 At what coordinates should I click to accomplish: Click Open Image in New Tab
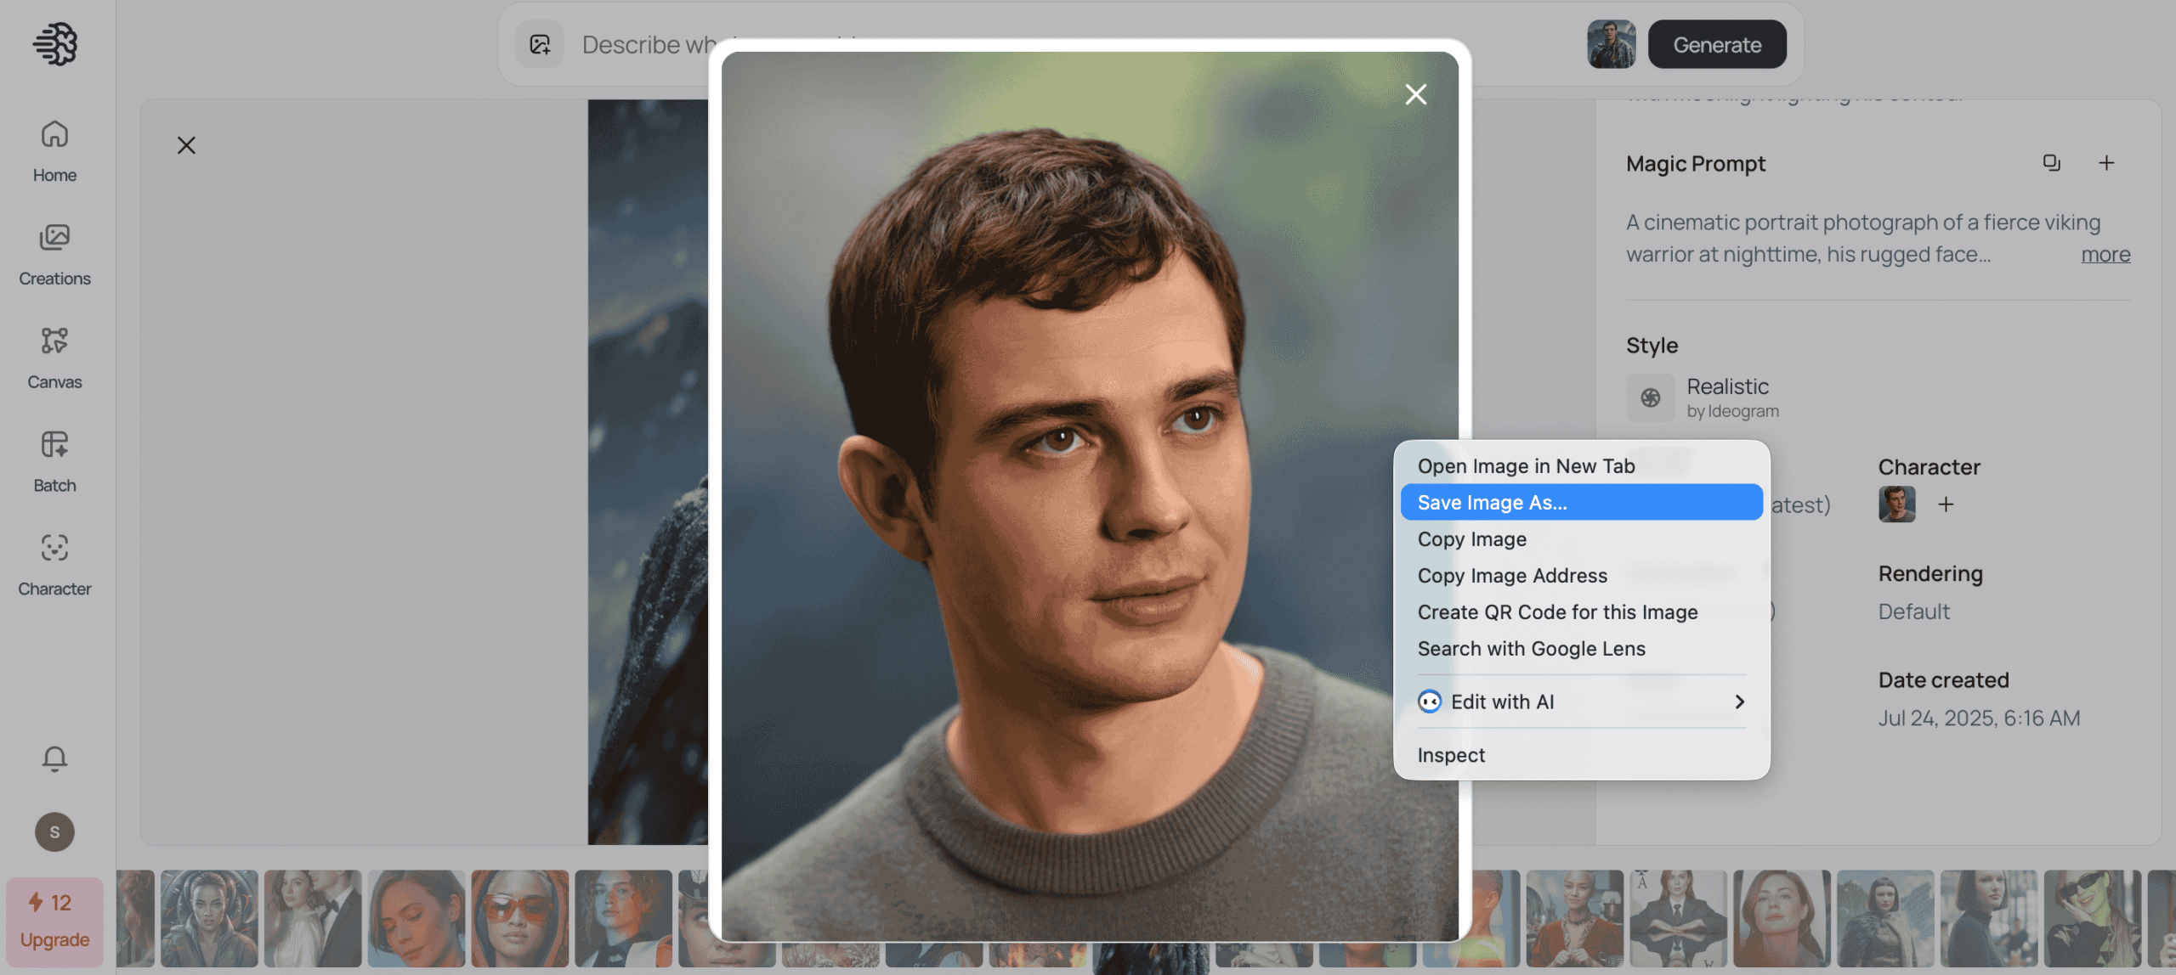tap(1526, 465)
